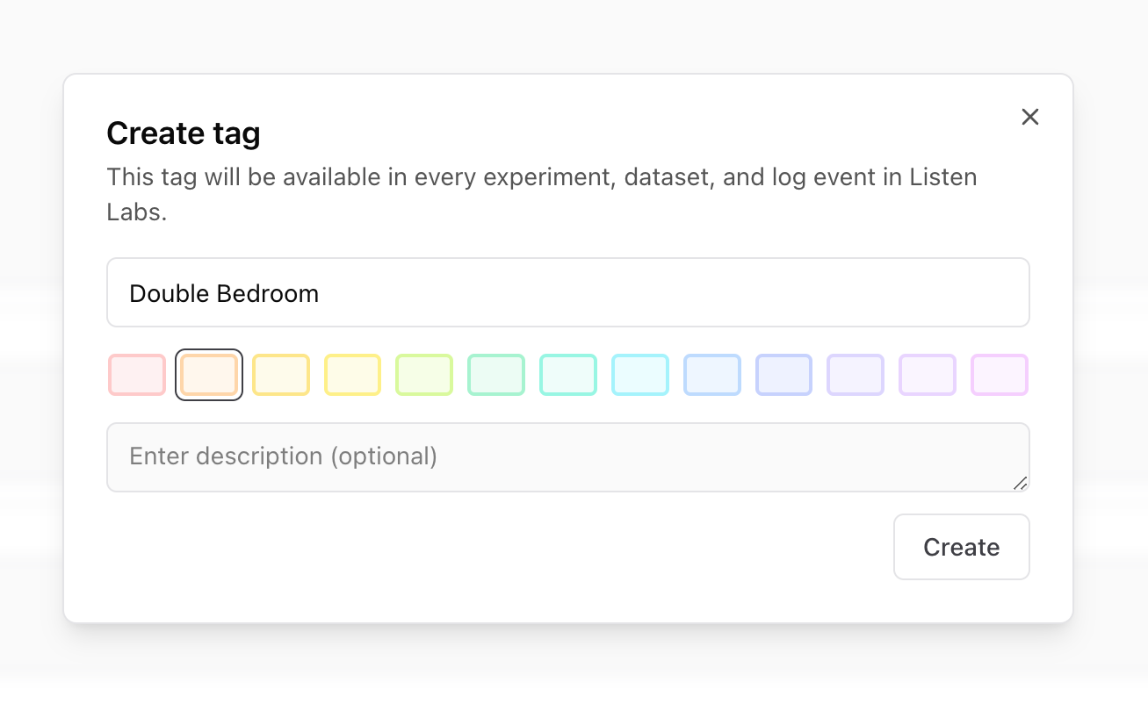Select the red color swatch
The width and height of the screenshot is (1148, 711).
tap(137, 375)
